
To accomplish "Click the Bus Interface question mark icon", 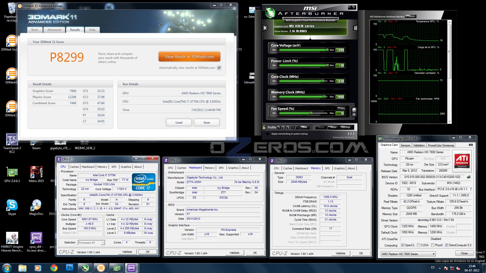I will [x=471, y=189].
